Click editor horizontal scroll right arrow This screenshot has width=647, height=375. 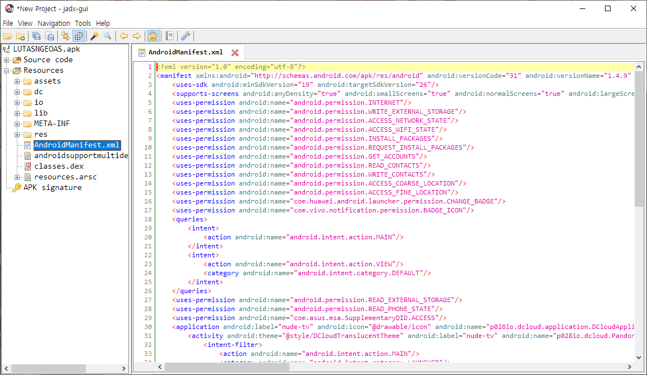coord(629,367)
